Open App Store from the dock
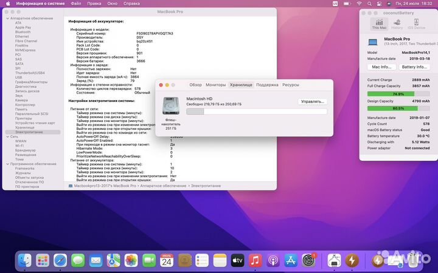438x273 pixels. (291, 260)
